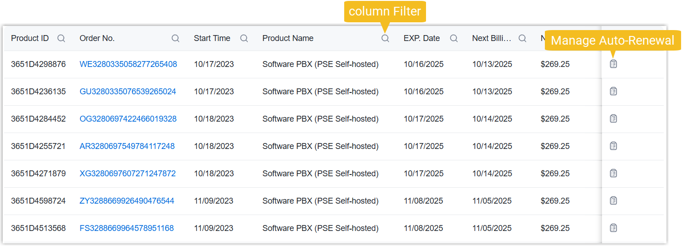View order AR3280697549784117248

[127, 146]
